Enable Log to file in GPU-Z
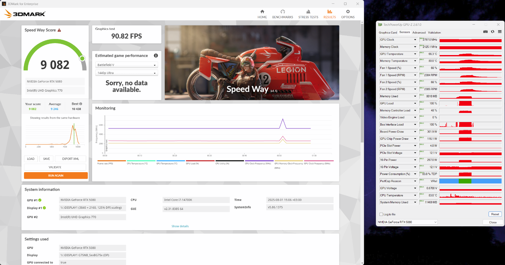Screen dimensions: 505x265 381,214
